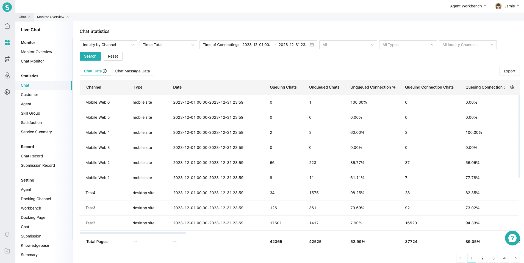Open the sidebar settings gear icon
524x263 pixels.
[7, 92]
